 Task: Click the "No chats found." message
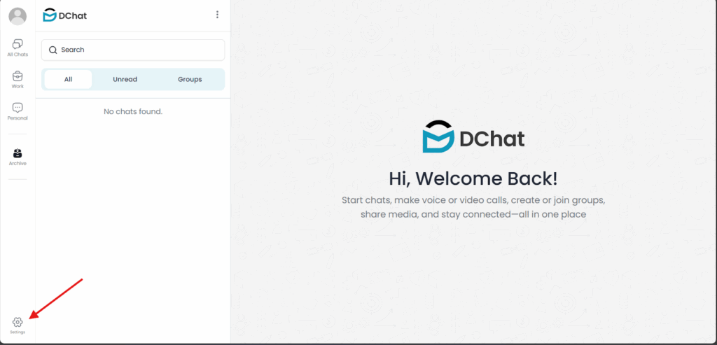[x=133, y=111]
